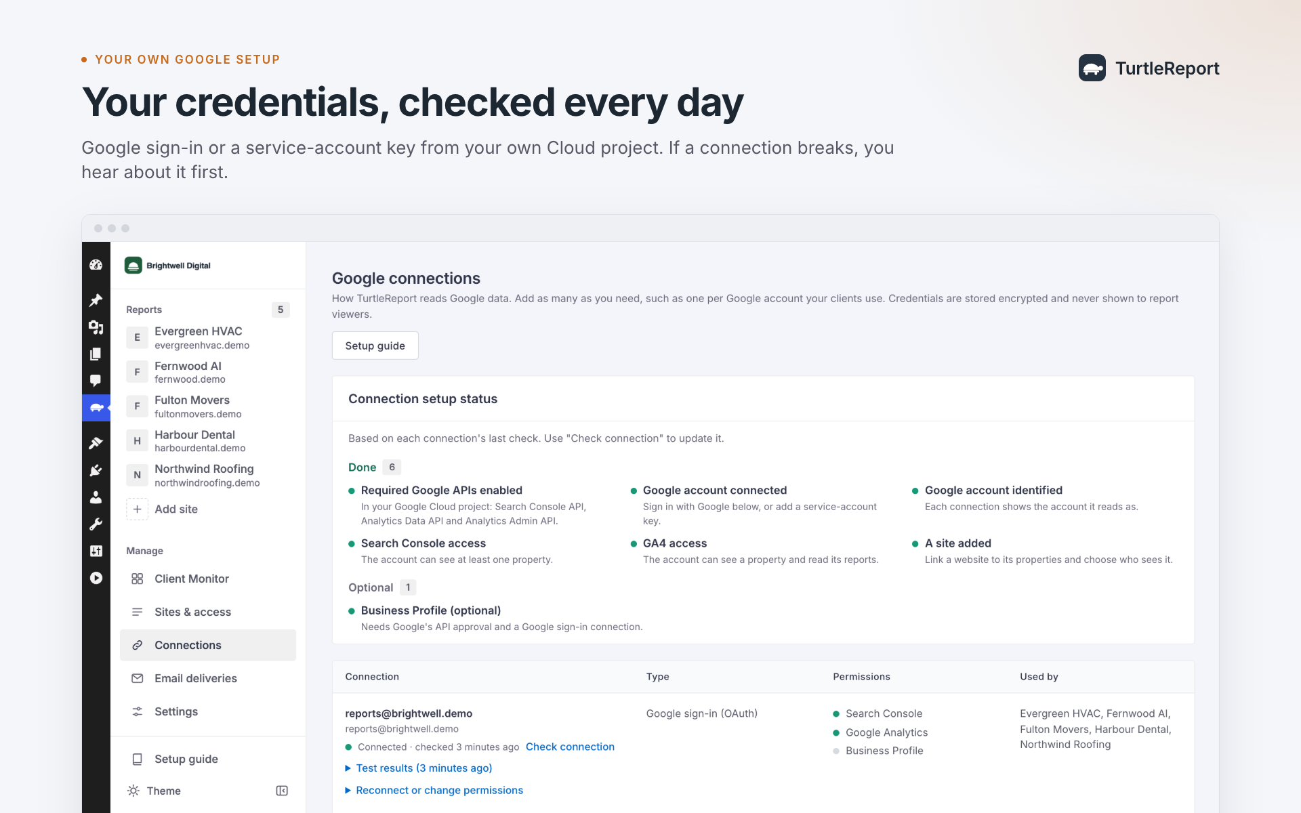Screen dimensions: 1301x813
Task: Open Northwind Roofing report
Action: click(x=208, y=475)
